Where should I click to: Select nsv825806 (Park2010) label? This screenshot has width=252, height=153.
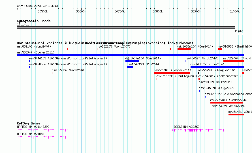[x=69, y=70]
